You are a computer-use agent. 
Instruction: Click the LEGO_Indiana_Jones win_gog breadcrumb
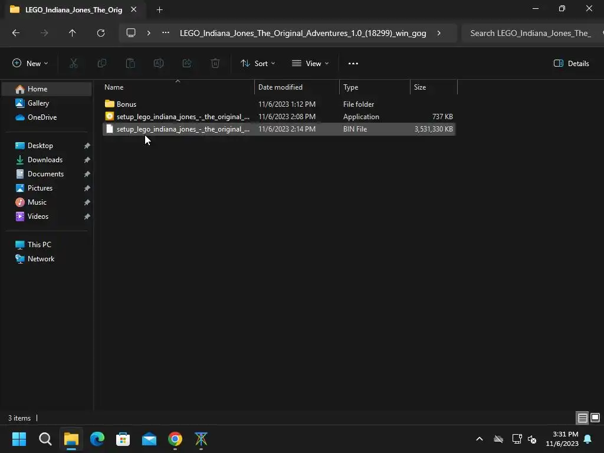click(x=303, y=33)
